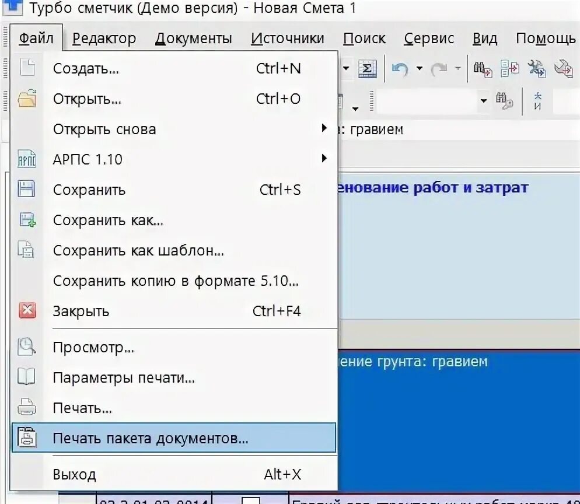Image resolution: width=580 pixels, height=504 pixels.
Task: Choose Сохранить как шаблон... entry
Action: 174,250
